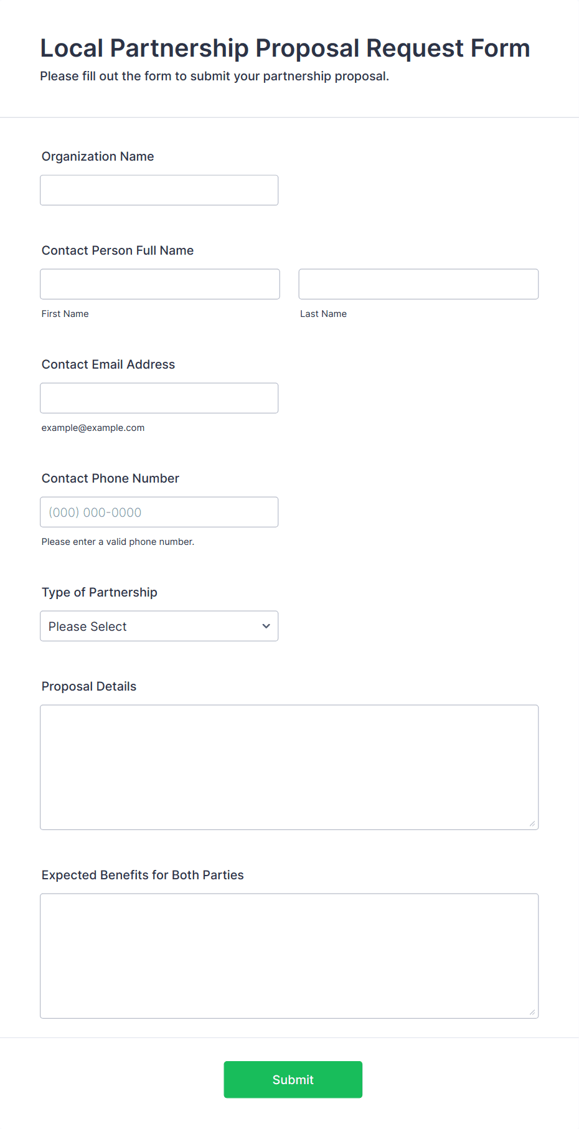Click the Expected Benefits resize corner
Viewport: 579px width, 1129px height.
pyautogui.click(x=532, y=1012)
